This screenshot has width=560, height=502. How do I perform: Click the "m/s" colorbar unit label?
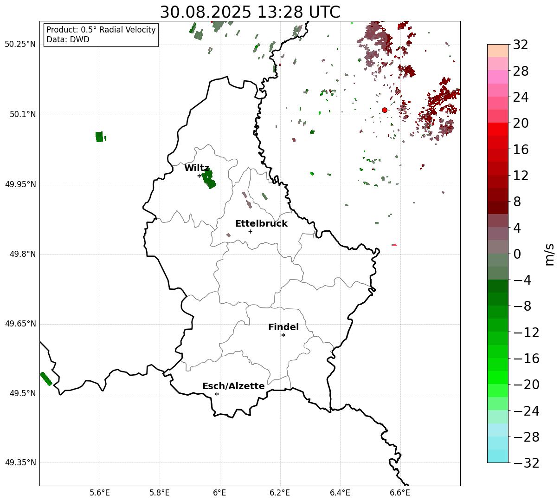coord(549,254)
